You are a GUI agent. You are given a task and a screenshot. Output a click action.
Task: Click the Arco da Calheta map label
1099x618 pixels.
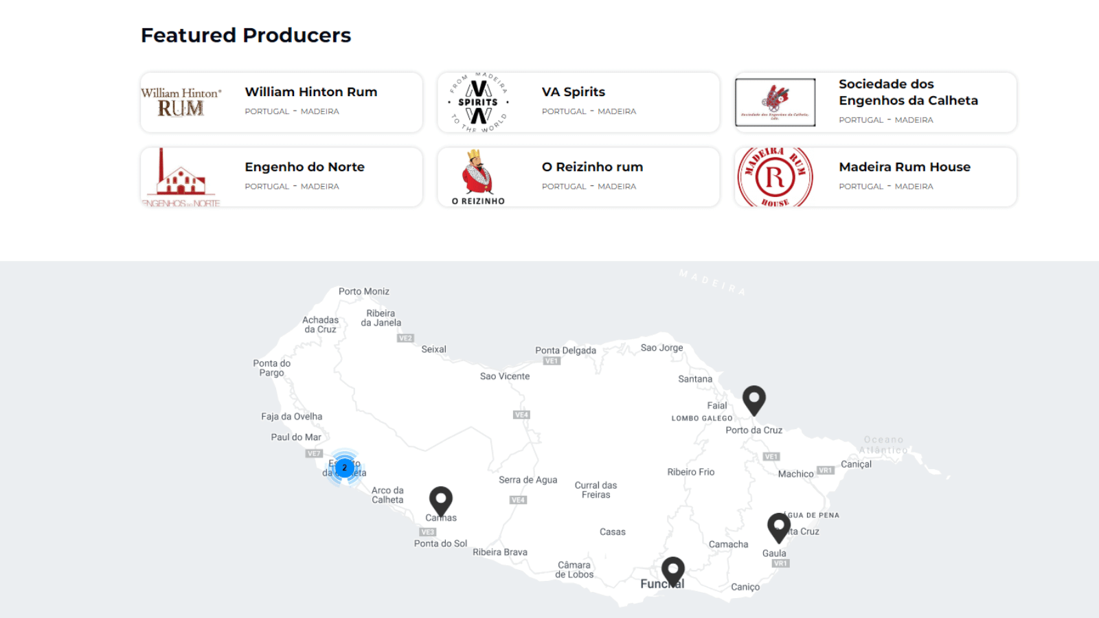click(388, 495)
